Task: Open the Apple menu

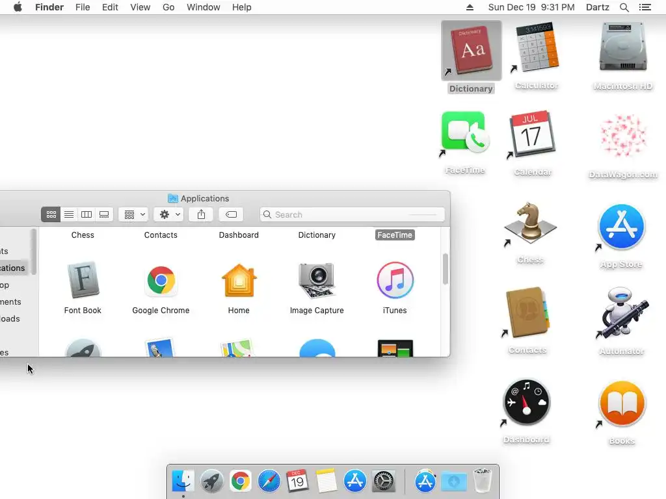Action: pyautogui.click(x=18, y=7)
